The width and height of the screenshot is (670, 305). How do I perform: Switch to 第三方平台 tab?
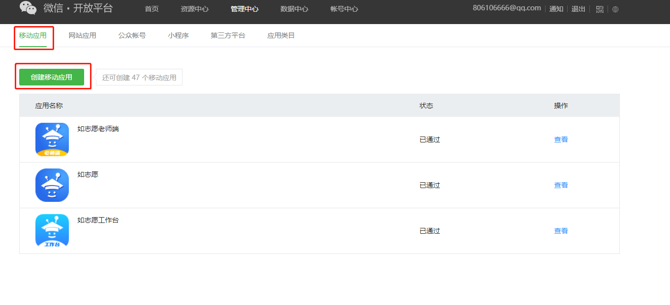click(x=228, y=35)
